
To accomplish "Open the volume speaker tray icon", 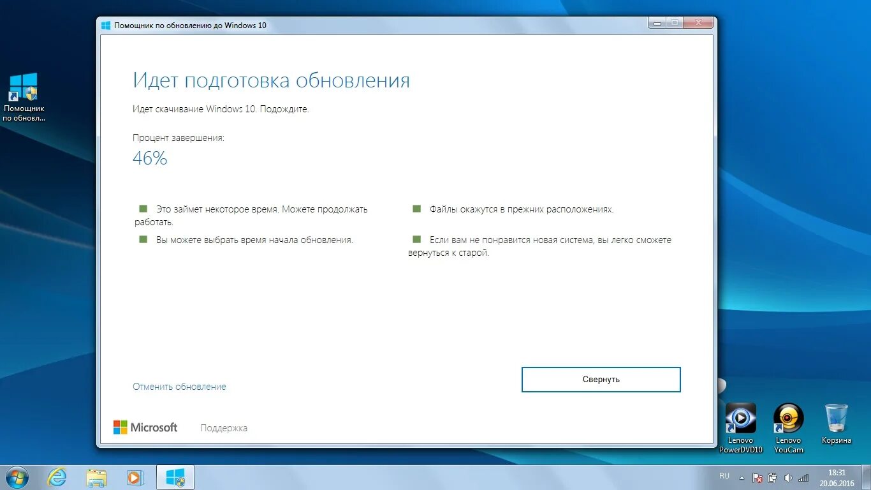I will [788, 477].
